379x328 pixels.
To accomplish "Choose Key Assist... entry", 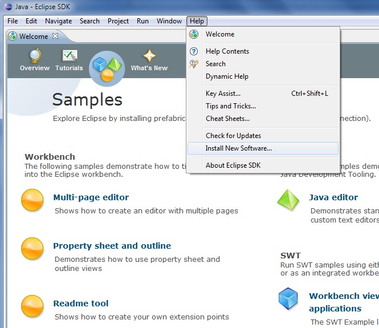I will point(263,94).
